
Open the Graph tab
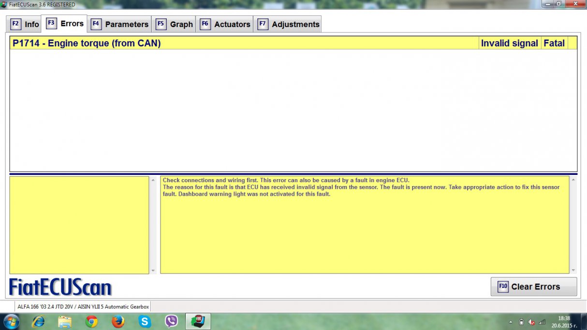point(175,24)
